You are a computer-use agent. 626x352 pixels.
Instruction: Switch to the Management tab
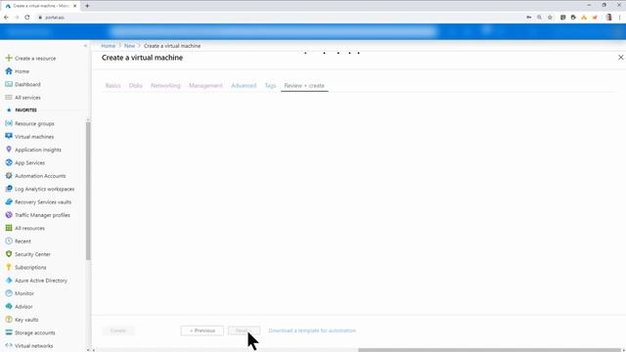click(x=205, y=85)
